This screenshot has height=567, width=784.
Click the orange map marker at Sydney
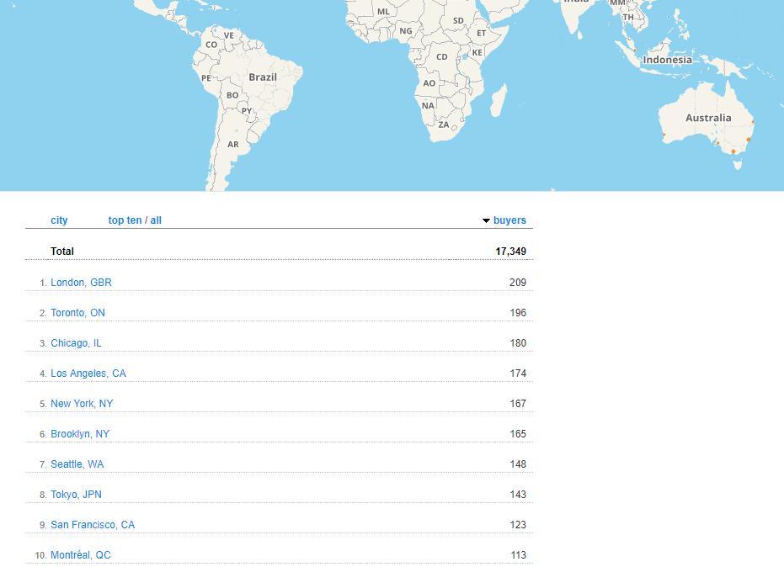pyautogui.click(x=749, y=140)
